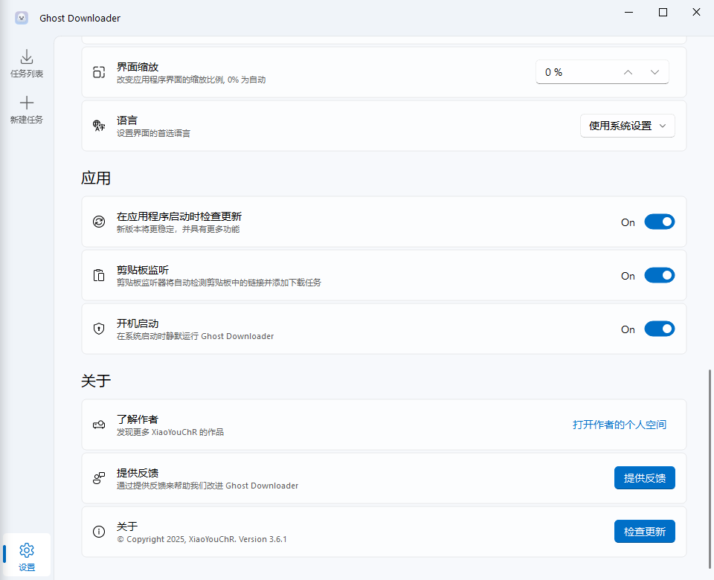This screenshot has width=714, height=580.
Task: Click the interface zoom percentage input field
Action: tap(573, 72)
